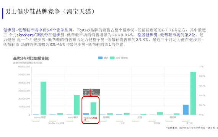
Task: Select the green bar inside the red Skechers box
Action: click(x=93, y=108)
